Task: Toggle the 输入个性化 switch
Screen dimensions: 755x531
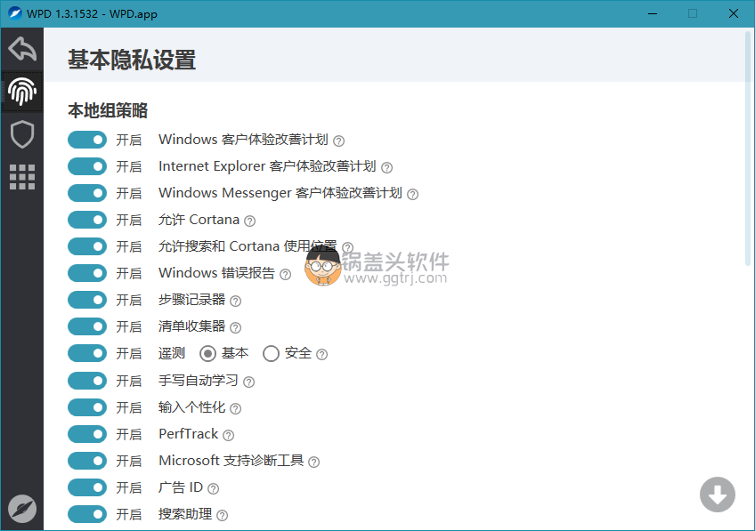Action: (x=87, y=408)
